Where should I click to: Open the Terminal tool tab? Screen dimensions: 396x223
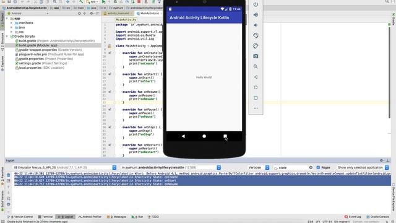[x=45, y=217]
